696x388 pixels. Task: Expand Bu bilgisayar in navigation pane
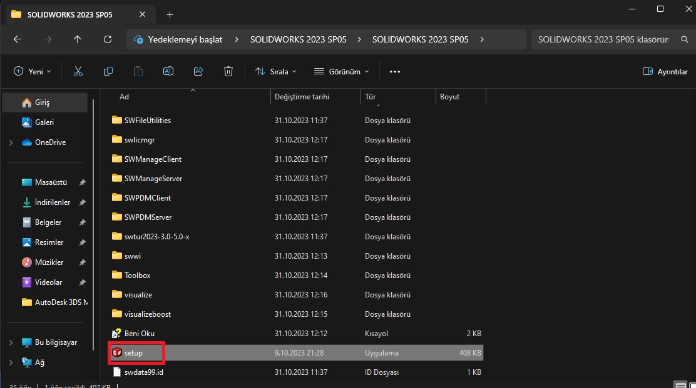coord(11,343)
